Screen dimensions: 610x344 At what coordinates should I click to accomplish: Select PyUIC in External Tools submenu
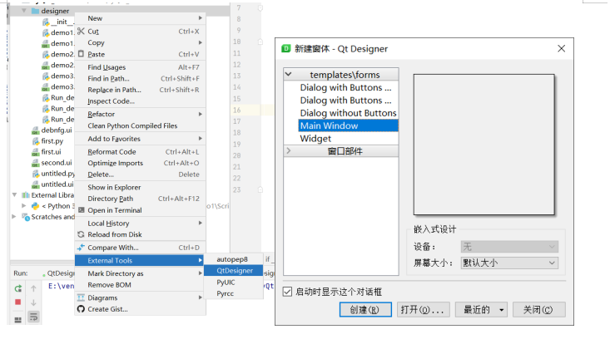(234, 283)
